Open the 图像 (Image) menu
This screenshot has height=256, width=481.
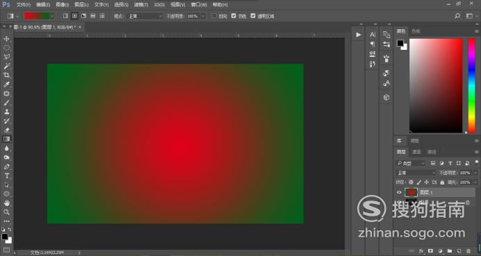tap(63, 5)
